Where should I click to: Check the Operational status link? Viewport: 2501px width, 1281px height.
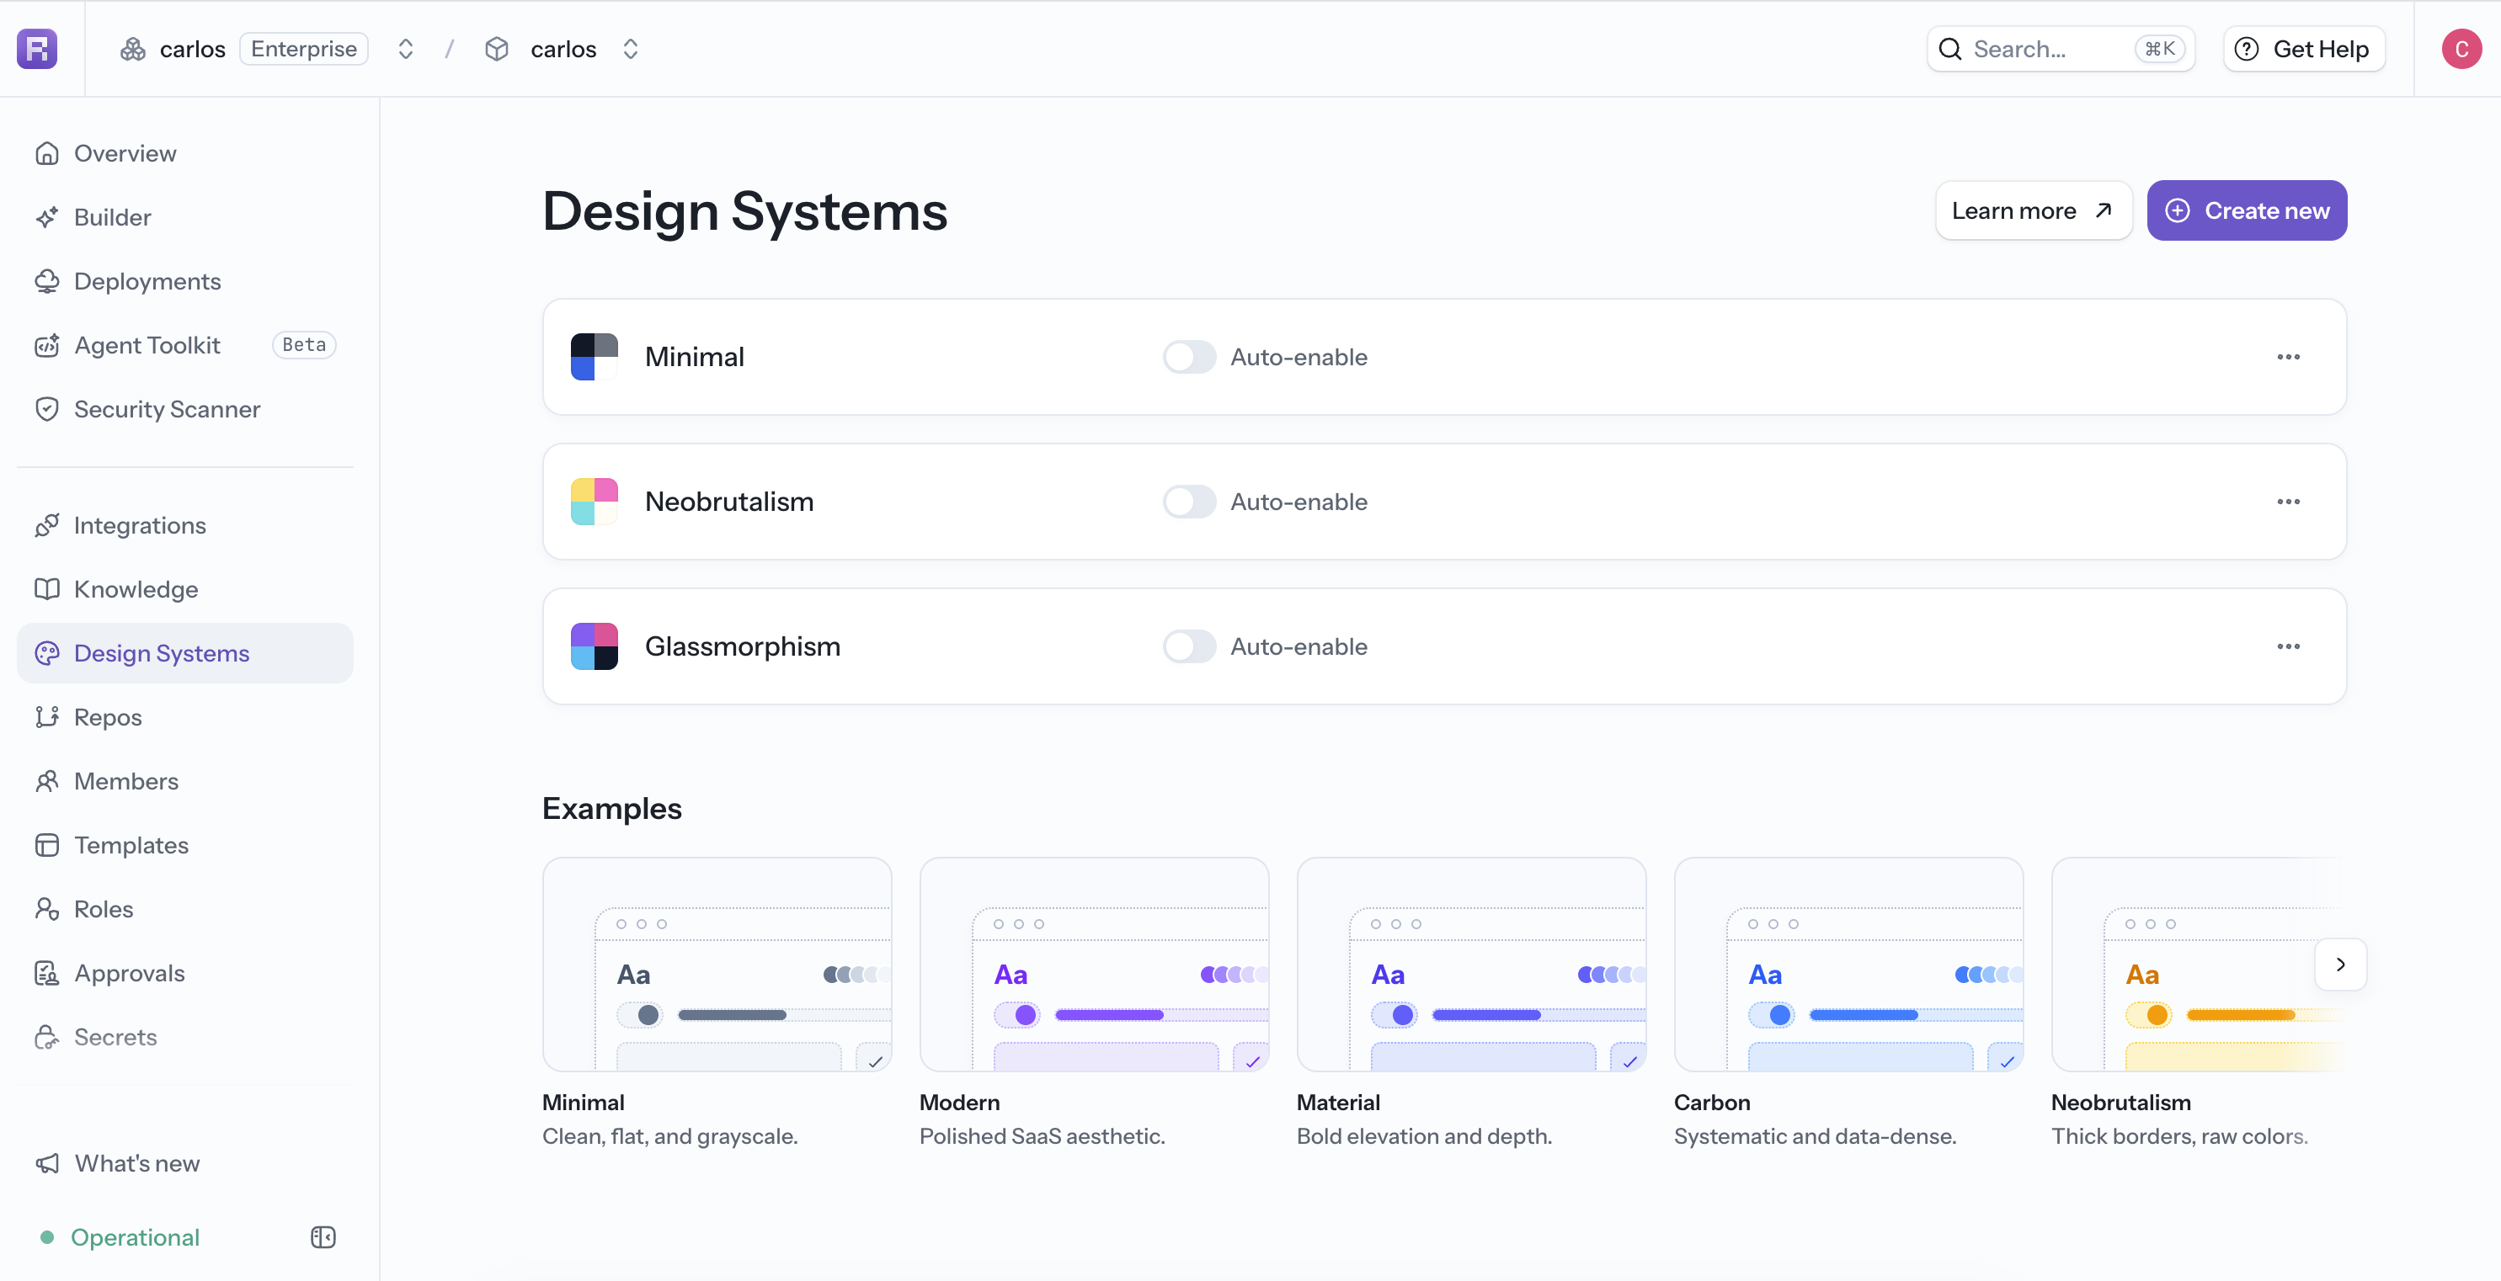point(120,1237)
